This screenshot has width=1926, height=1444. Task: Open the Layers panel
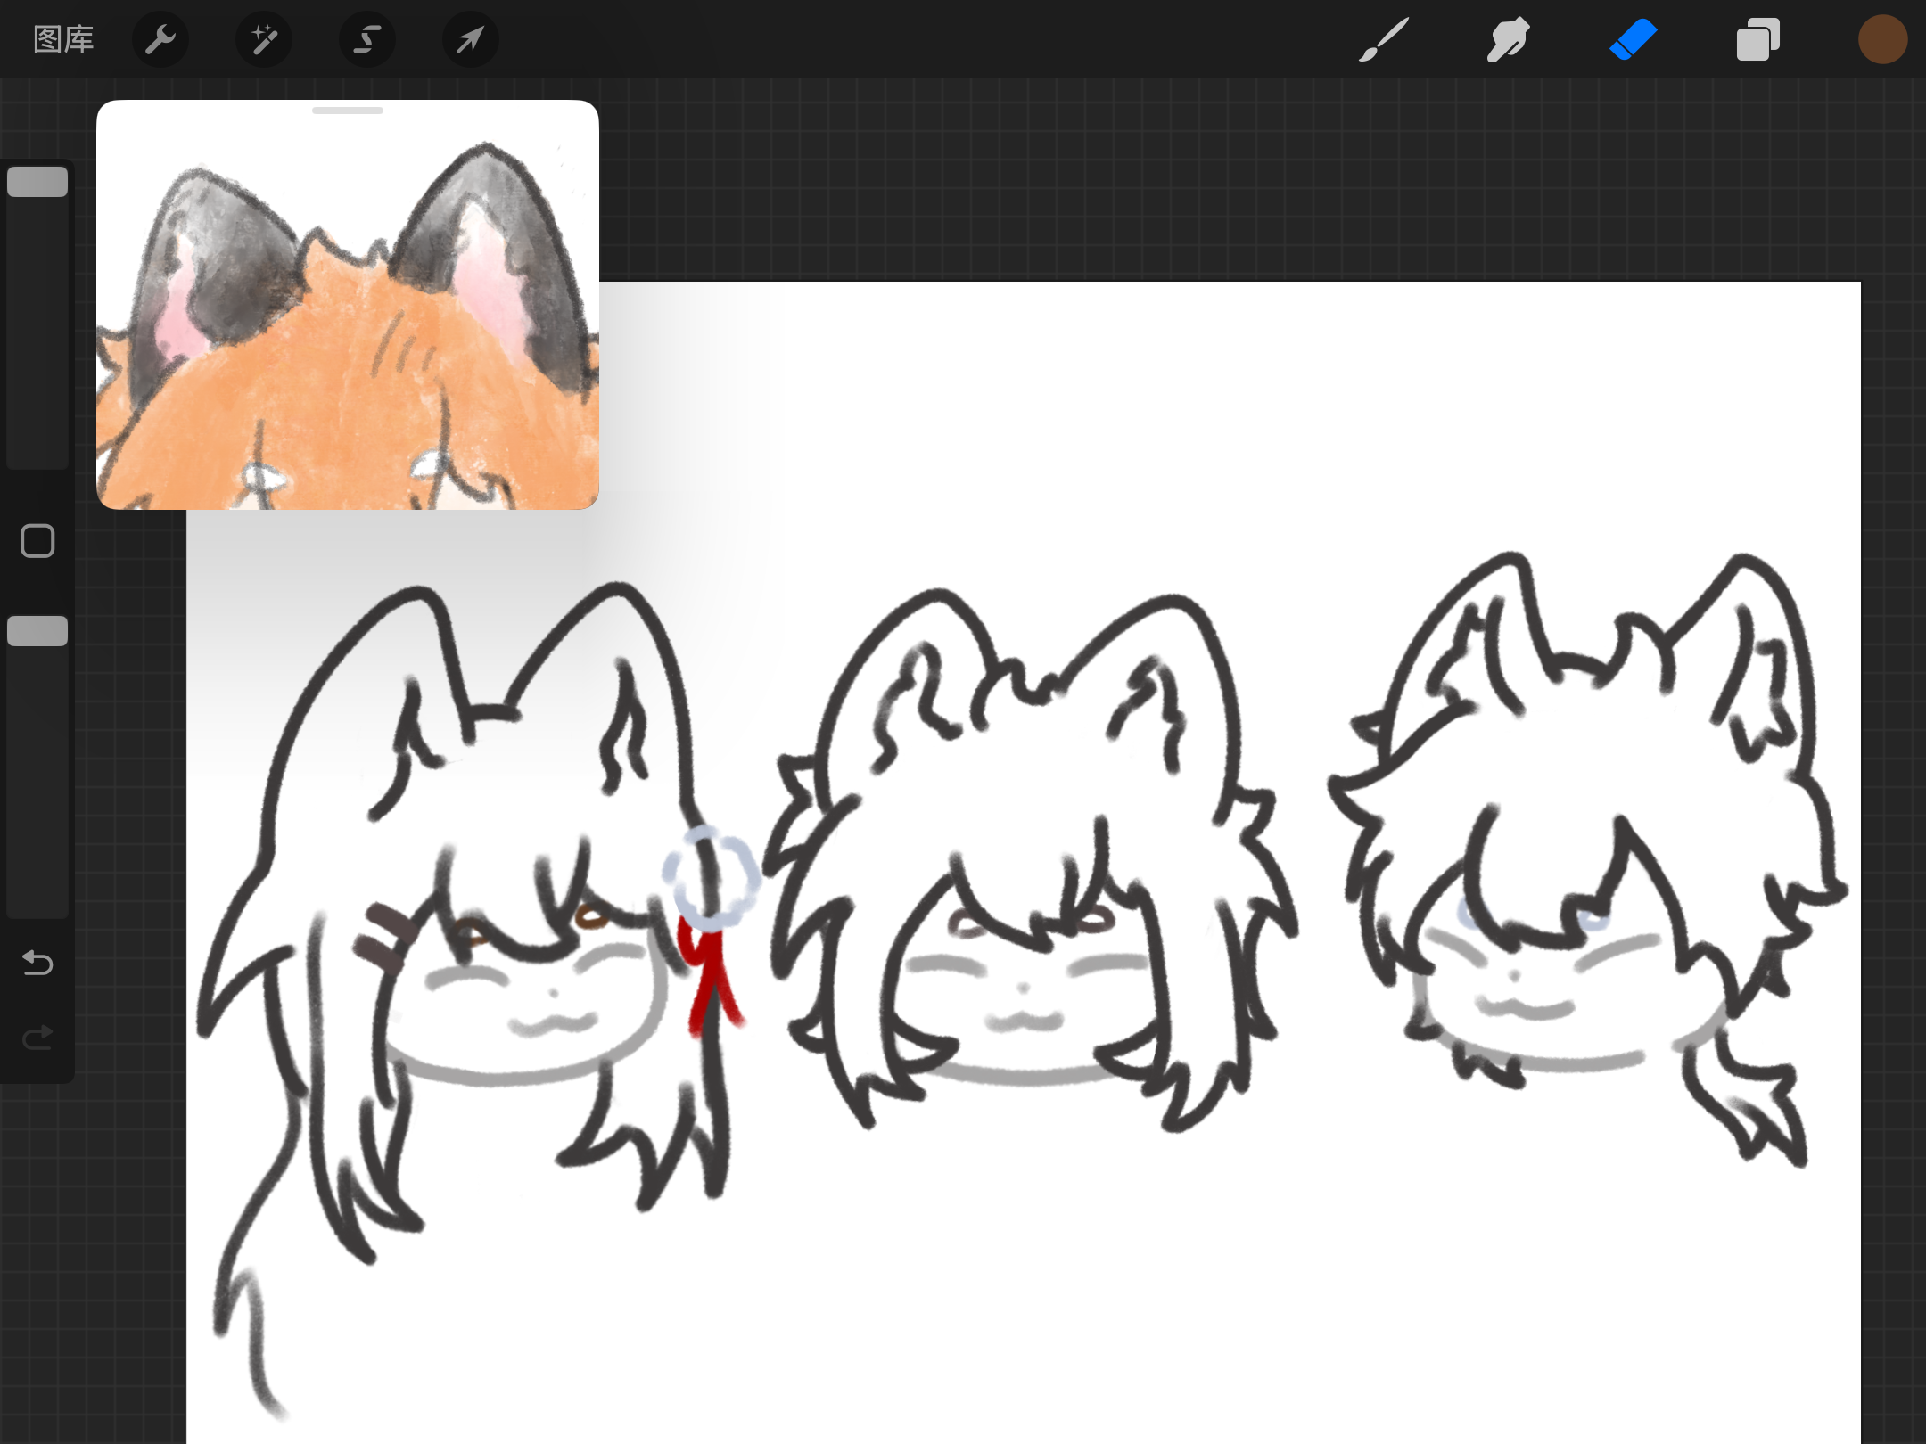tap(1757, 39)
